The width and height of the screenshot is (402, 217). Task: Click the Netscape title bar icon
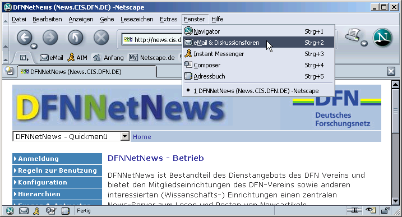[8, 7]
